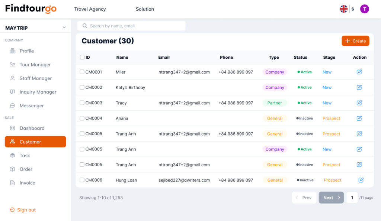The image size is (381, 221).
Task: Expand the MAYTRIP company dropdown
Action: click(64, 28)
